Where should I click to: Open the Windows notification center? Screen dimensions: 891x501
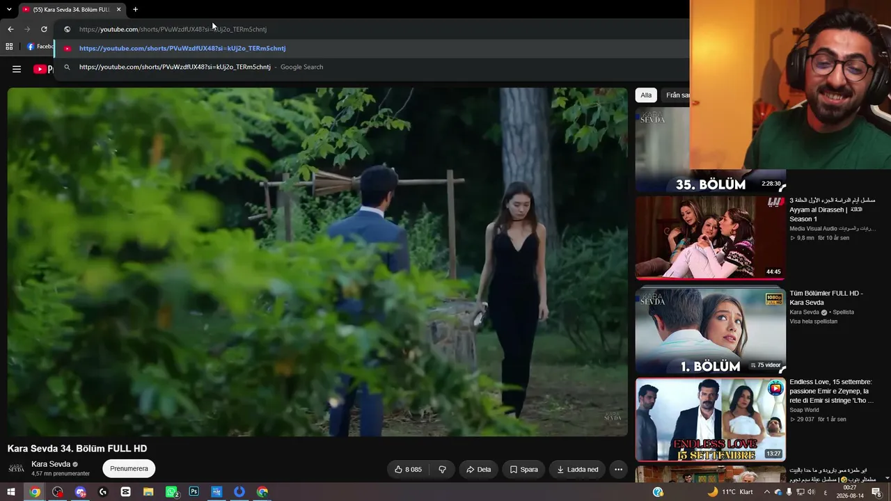coord(876,492)
